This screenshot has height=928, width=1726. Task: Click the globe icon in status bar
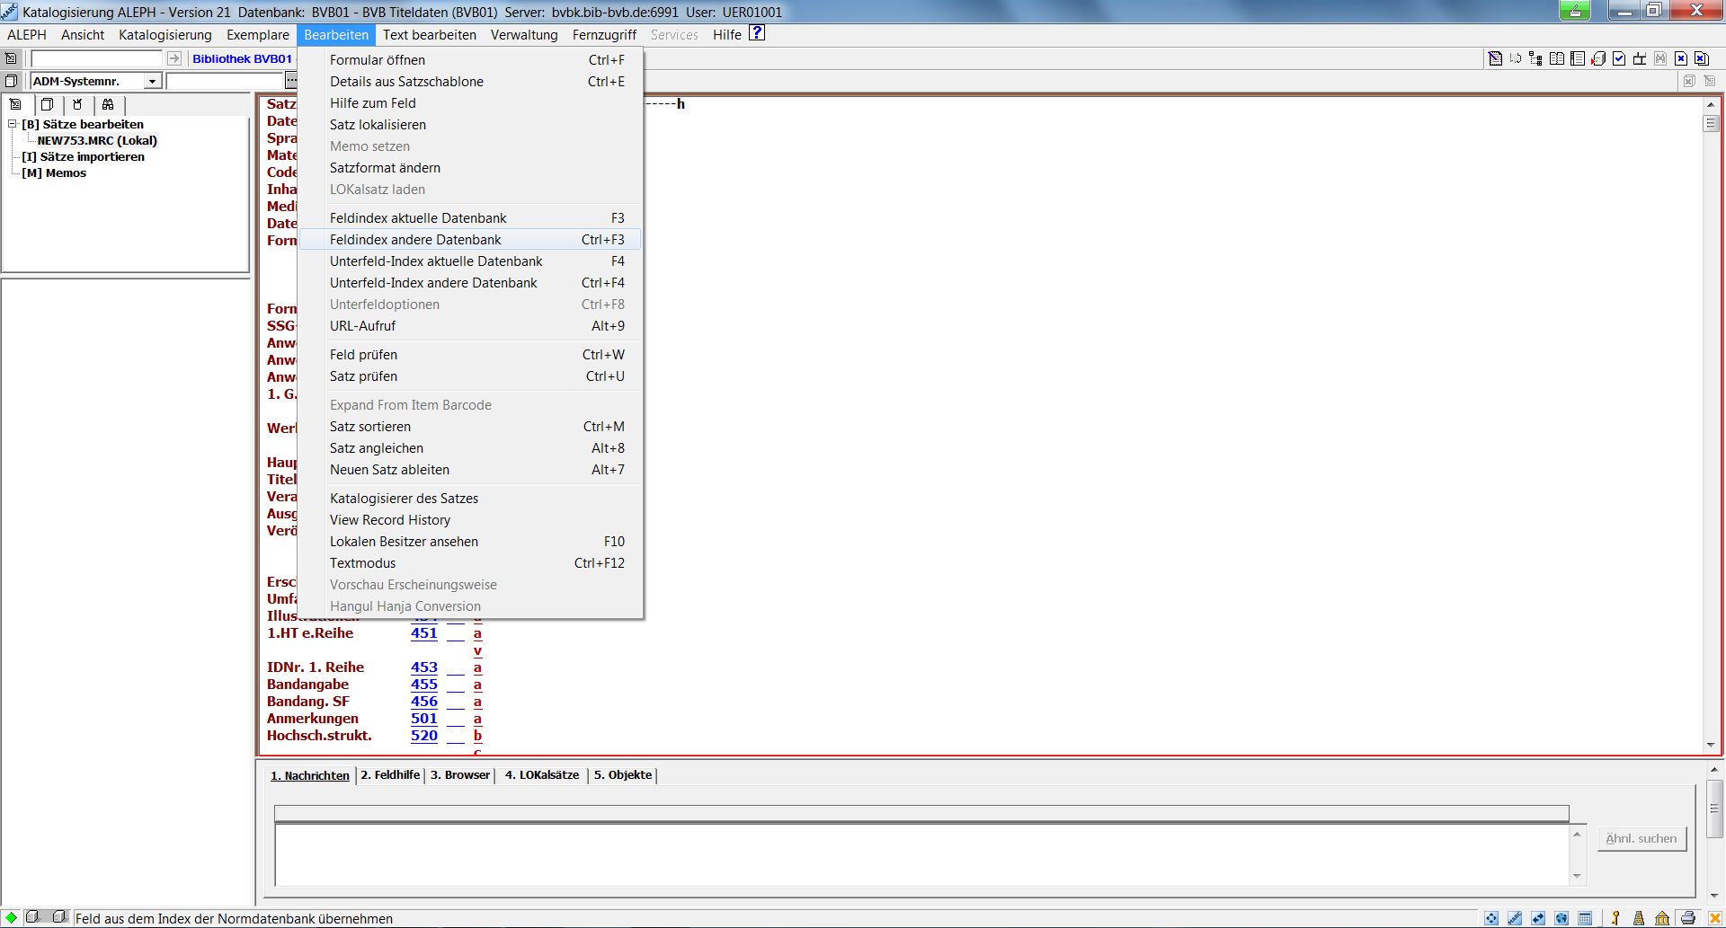[1561, 918]
